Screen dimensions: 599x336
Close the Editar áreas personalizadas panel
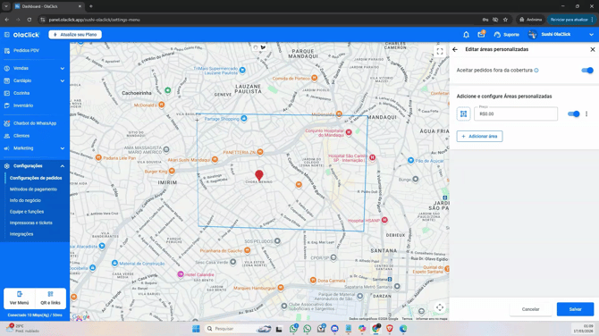point(593,49)
